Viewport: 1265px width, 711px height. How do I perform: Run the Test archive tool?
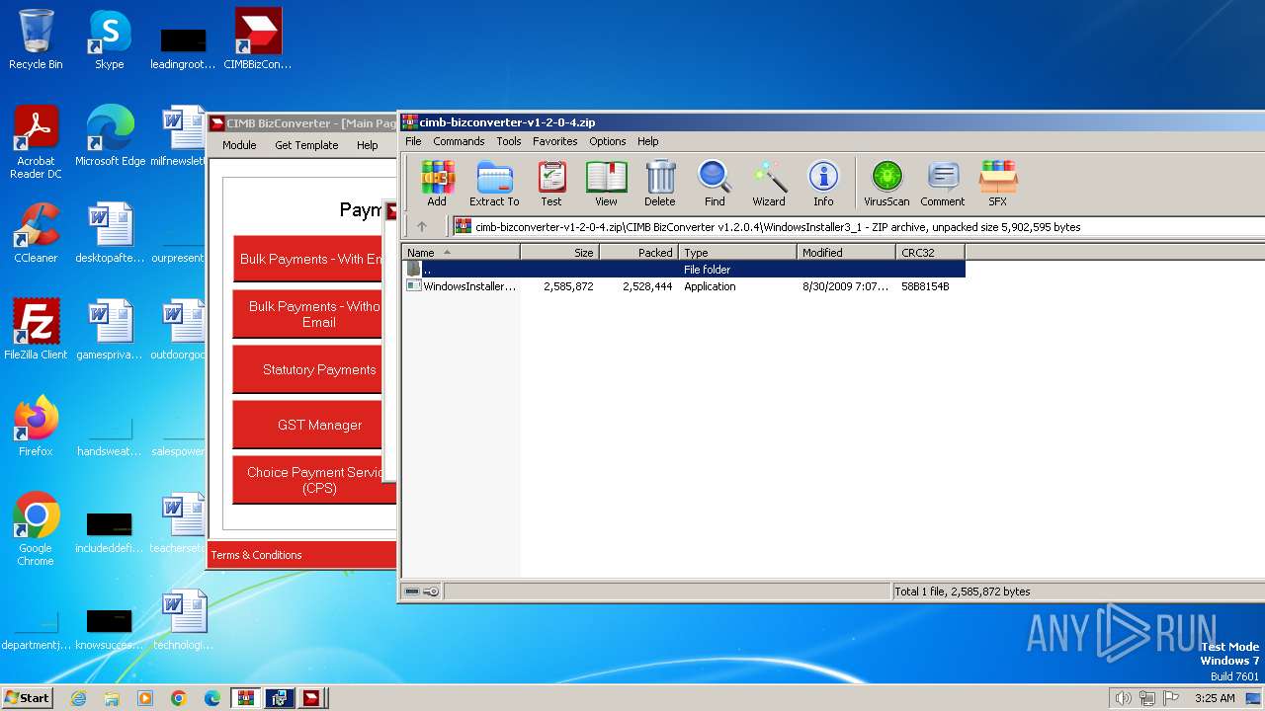tap(551, 185)
